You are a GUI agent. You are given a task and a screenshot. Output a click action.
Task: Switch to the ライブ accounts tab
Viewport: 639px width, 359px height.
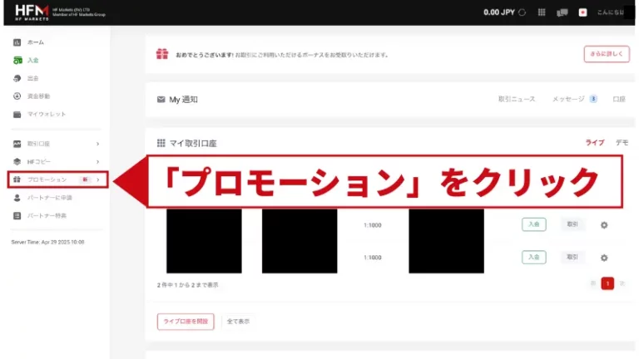pos(595,142)
